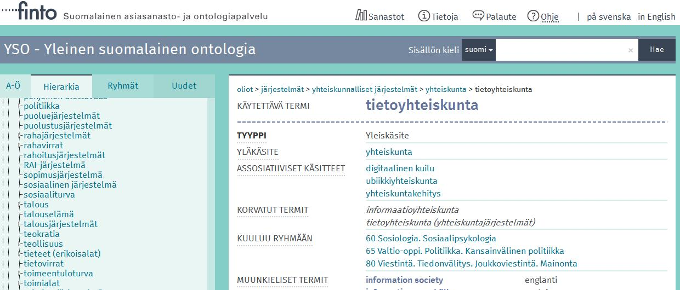The image size is (680, 290).
Task: Click in the search input field
Action: [x=561, y=50]
